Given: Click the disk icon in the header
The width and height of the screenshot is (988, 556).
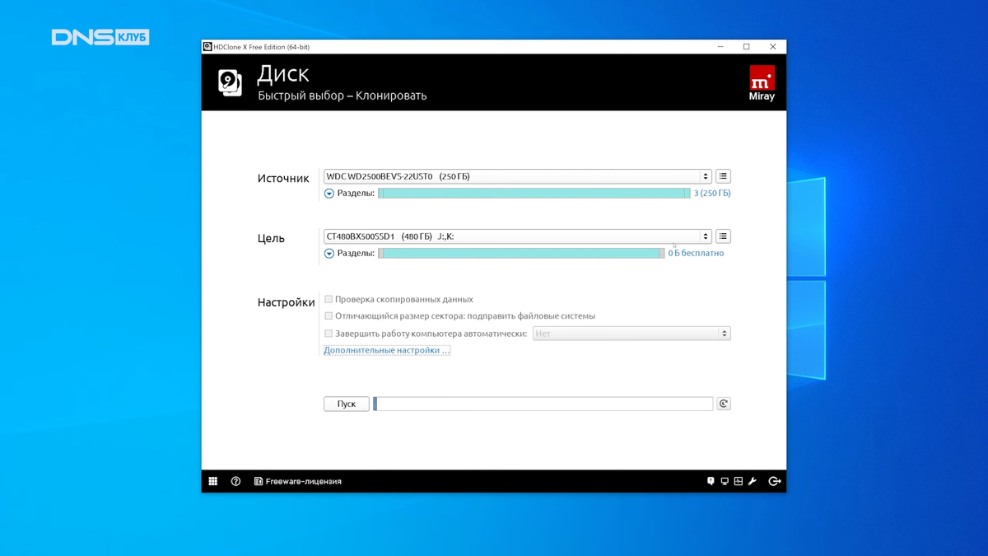Looking at the screenshot, I should 231,83.
